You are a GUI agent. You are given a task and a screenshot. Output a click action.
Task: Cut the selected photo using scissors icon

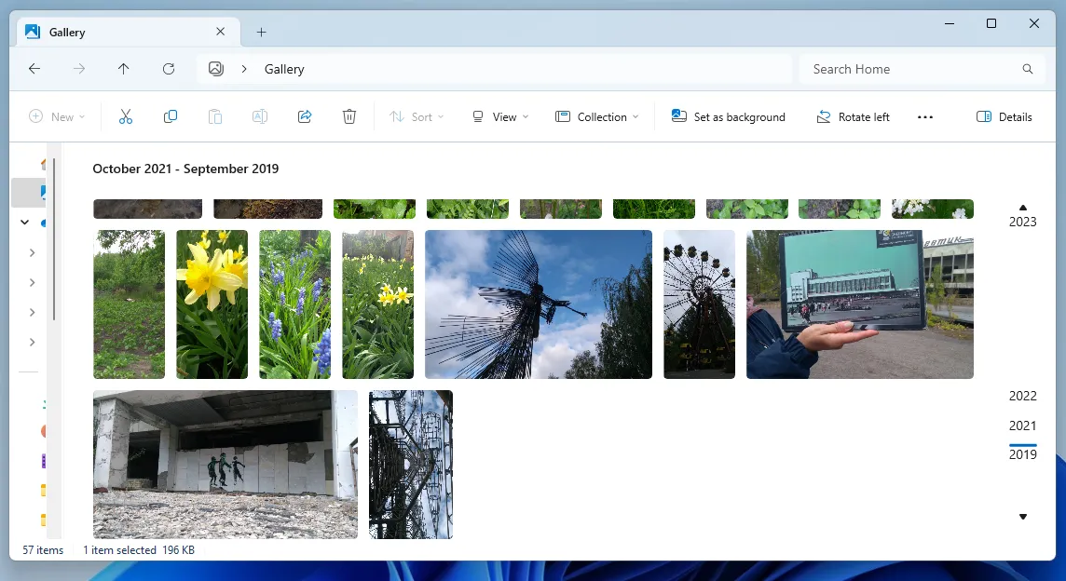point(126,116)
